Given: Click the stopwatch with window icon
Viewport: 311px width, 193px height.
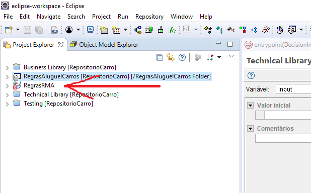Looking at the screenshot, I should [292, 30].
